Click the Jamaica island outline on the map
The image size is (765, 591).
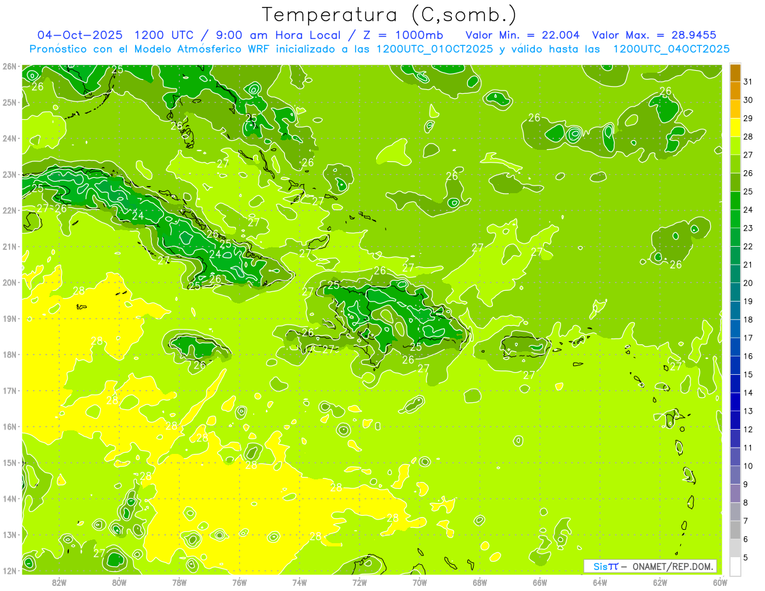[198, 346]
